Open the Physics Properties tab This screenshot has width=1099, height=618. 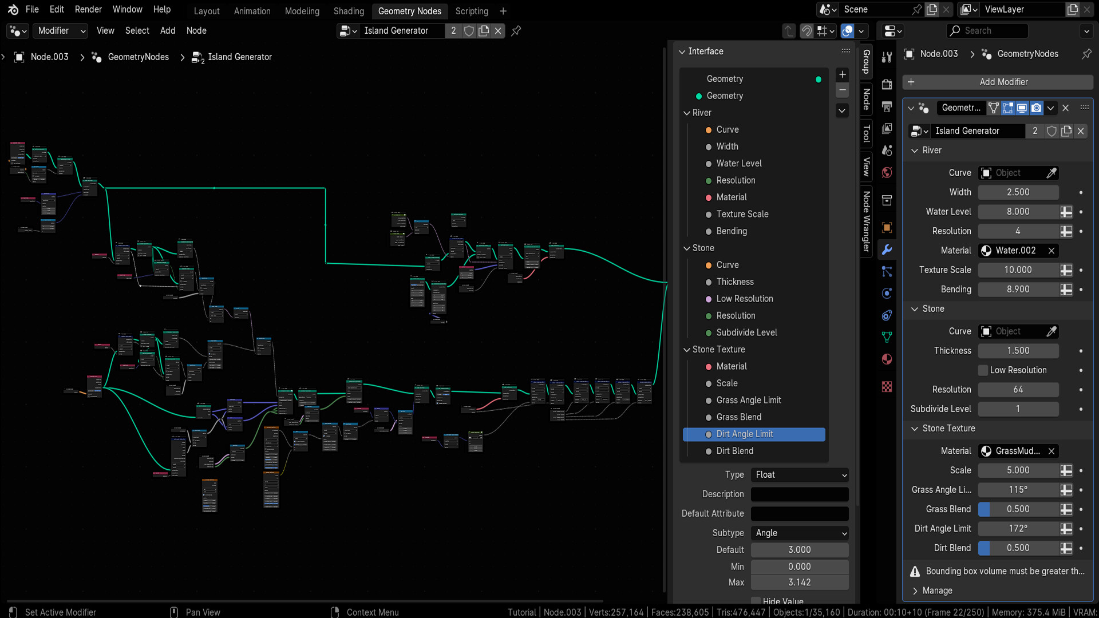coord(887,293)
